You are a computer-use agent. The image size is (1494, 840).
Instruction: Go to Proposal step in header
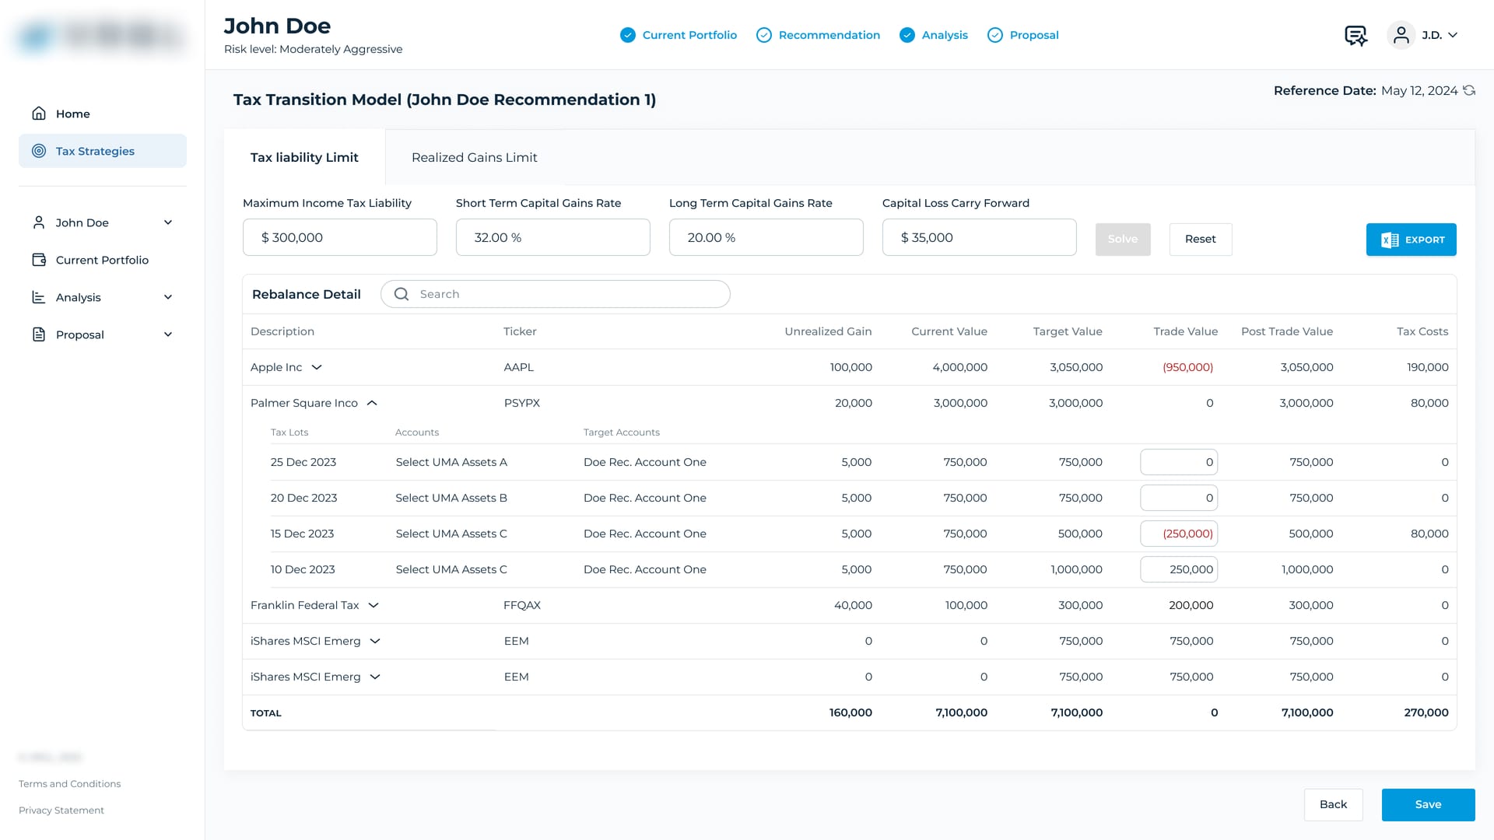[x=1023, y=35]
